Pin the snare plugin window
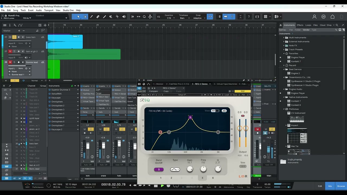 243,80
